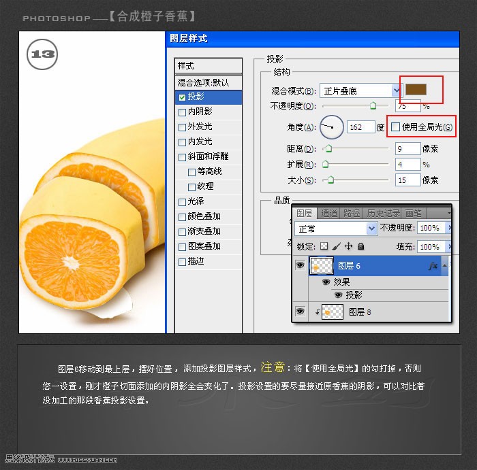477x470 pixels.
Task: Click 效果 row label in layers
Action: 341,282
